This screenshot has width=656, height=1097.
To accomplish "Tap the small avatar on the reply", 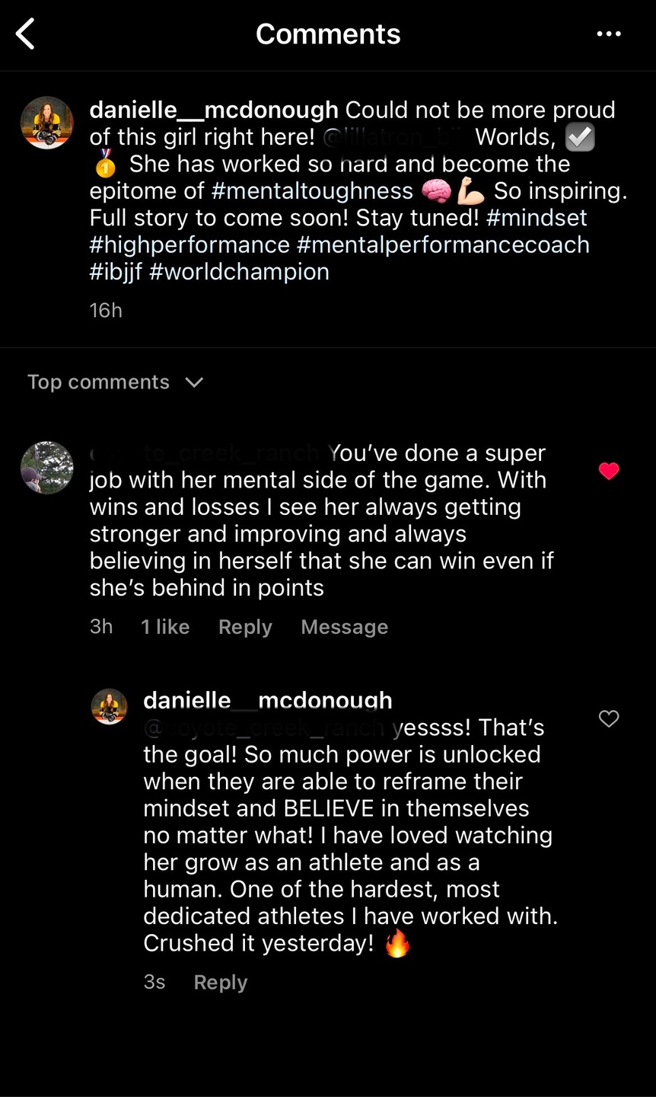I will (110, 706).
